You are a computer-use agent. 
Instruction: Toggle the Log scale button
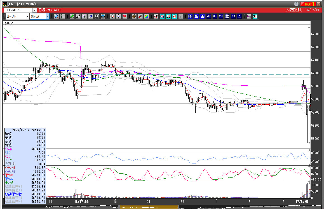[x=249, y=16]
